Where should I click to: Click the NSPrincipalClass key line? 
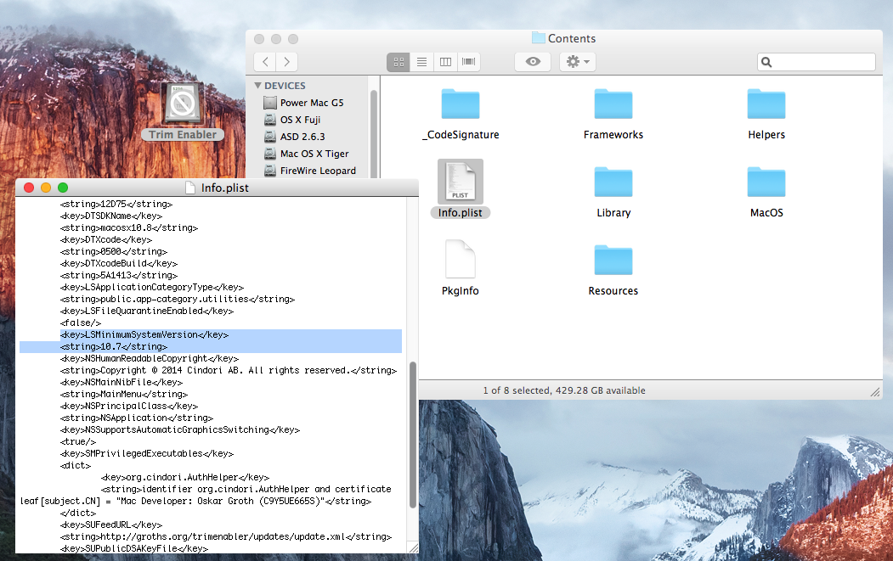tap(128, 407)
